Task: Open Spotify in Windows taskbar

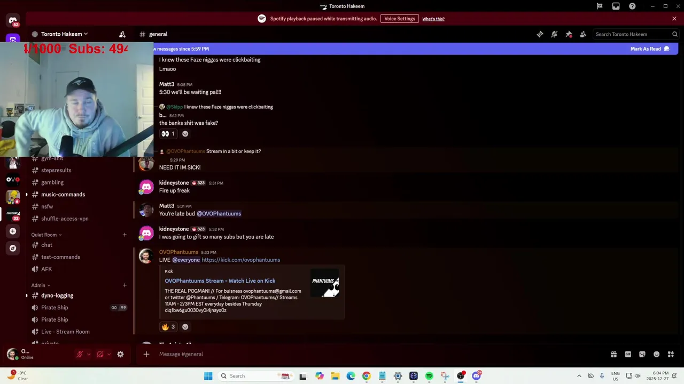Action: pyautogui.click(x=429, y=376)
